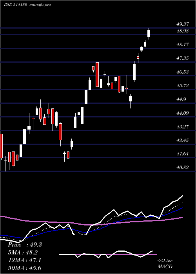Click the last white candlestick at the chart top

149,33
